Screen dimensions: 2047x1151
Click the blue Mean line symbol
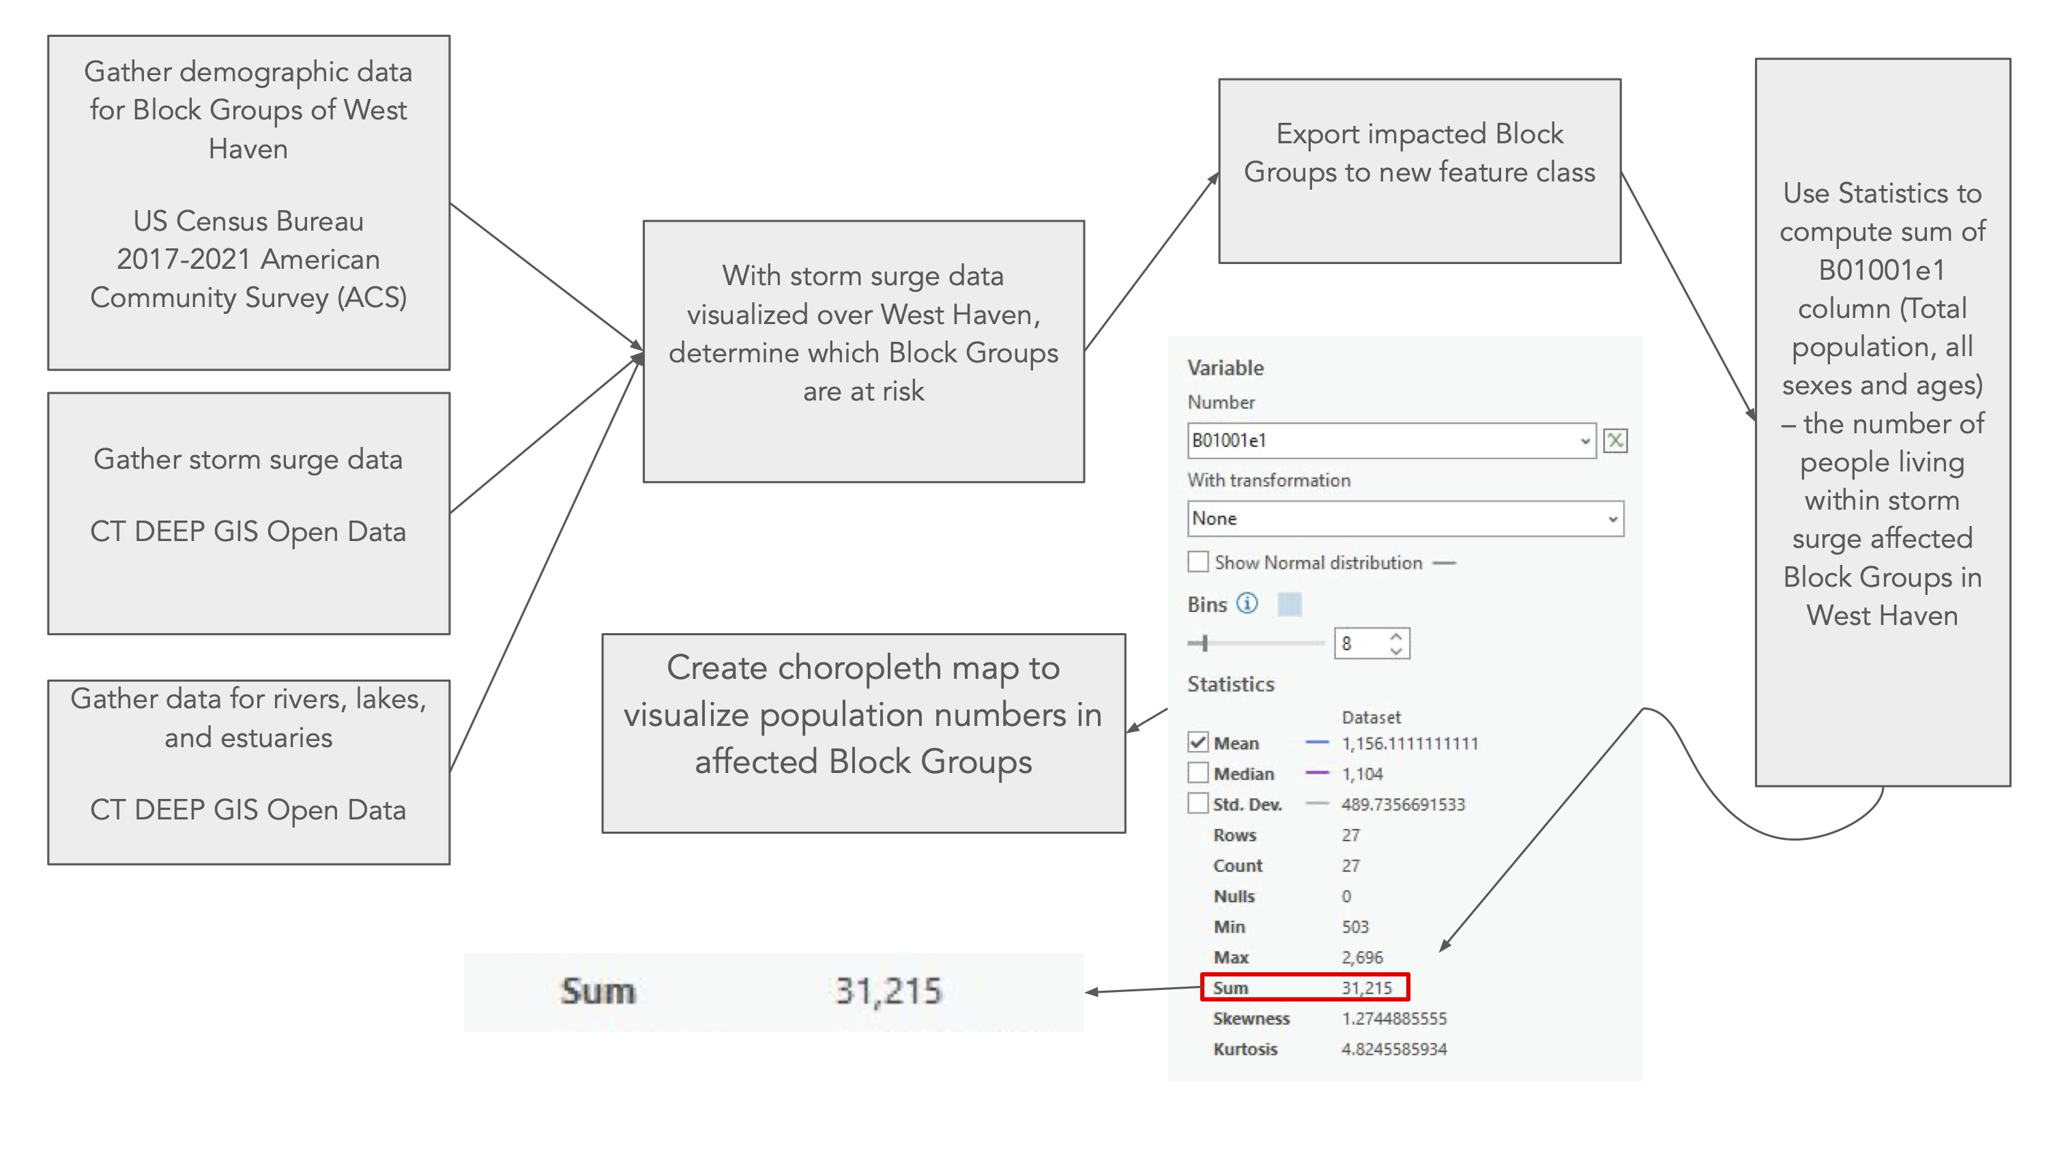(1317, 743)
